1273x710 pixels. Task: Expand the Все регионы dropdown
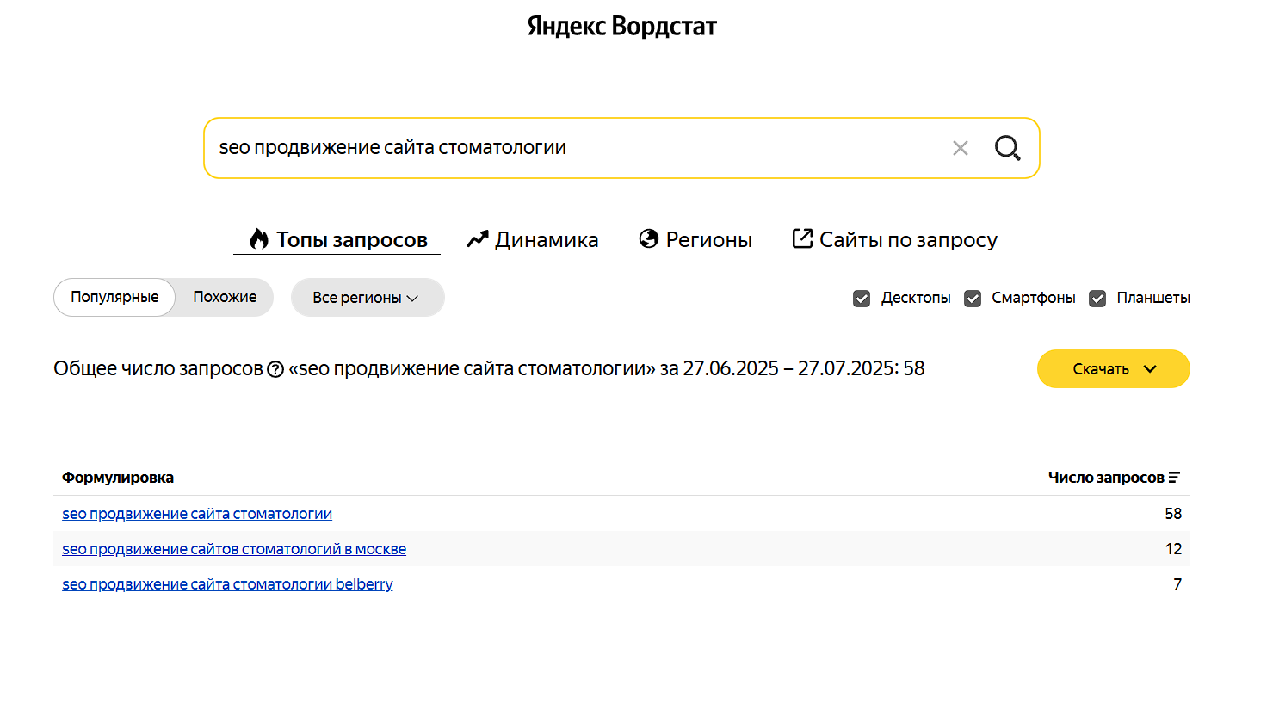coord(368,298)
